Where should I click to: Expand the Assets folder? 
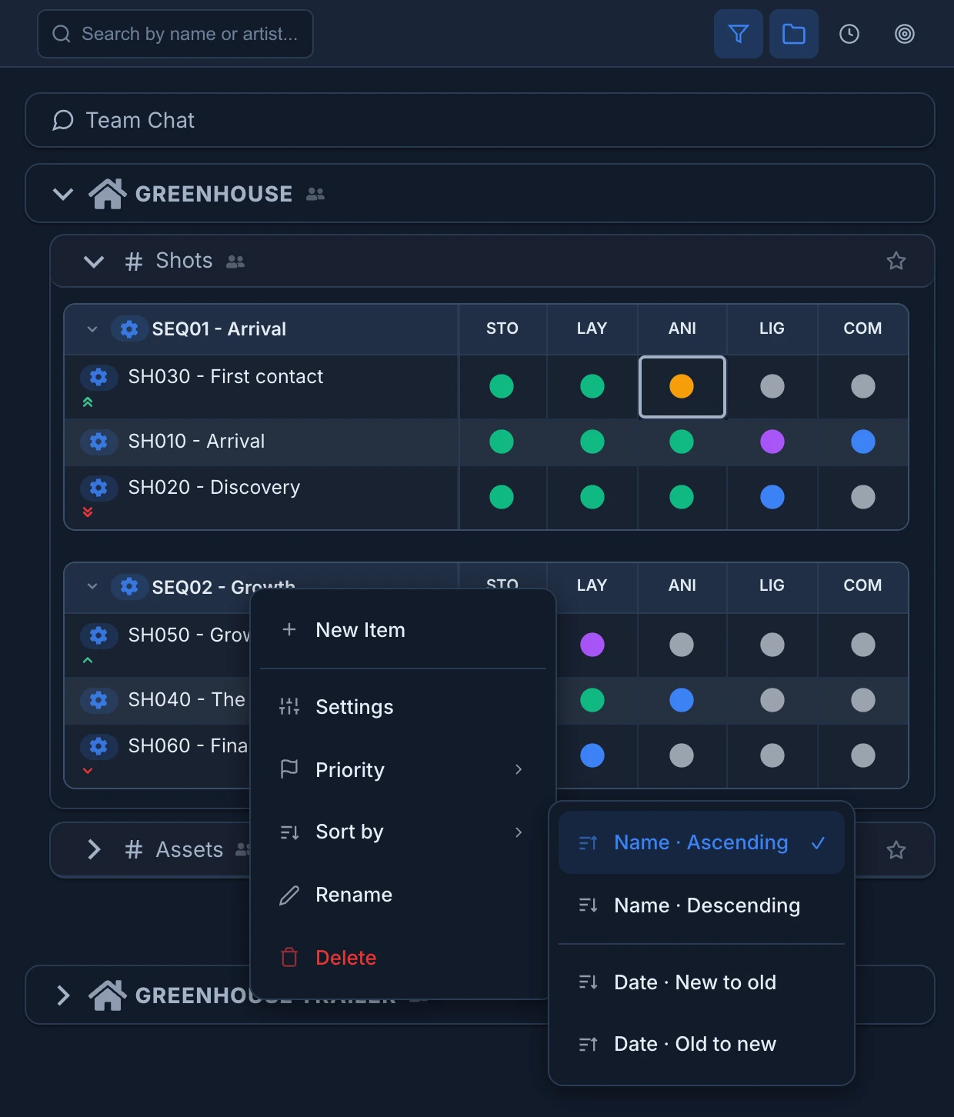click(x=94, y=849)
